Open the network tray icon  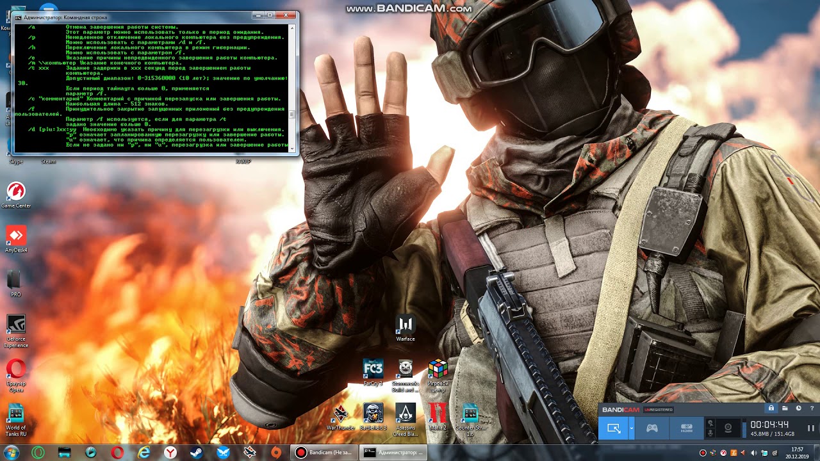pos(764,453)
